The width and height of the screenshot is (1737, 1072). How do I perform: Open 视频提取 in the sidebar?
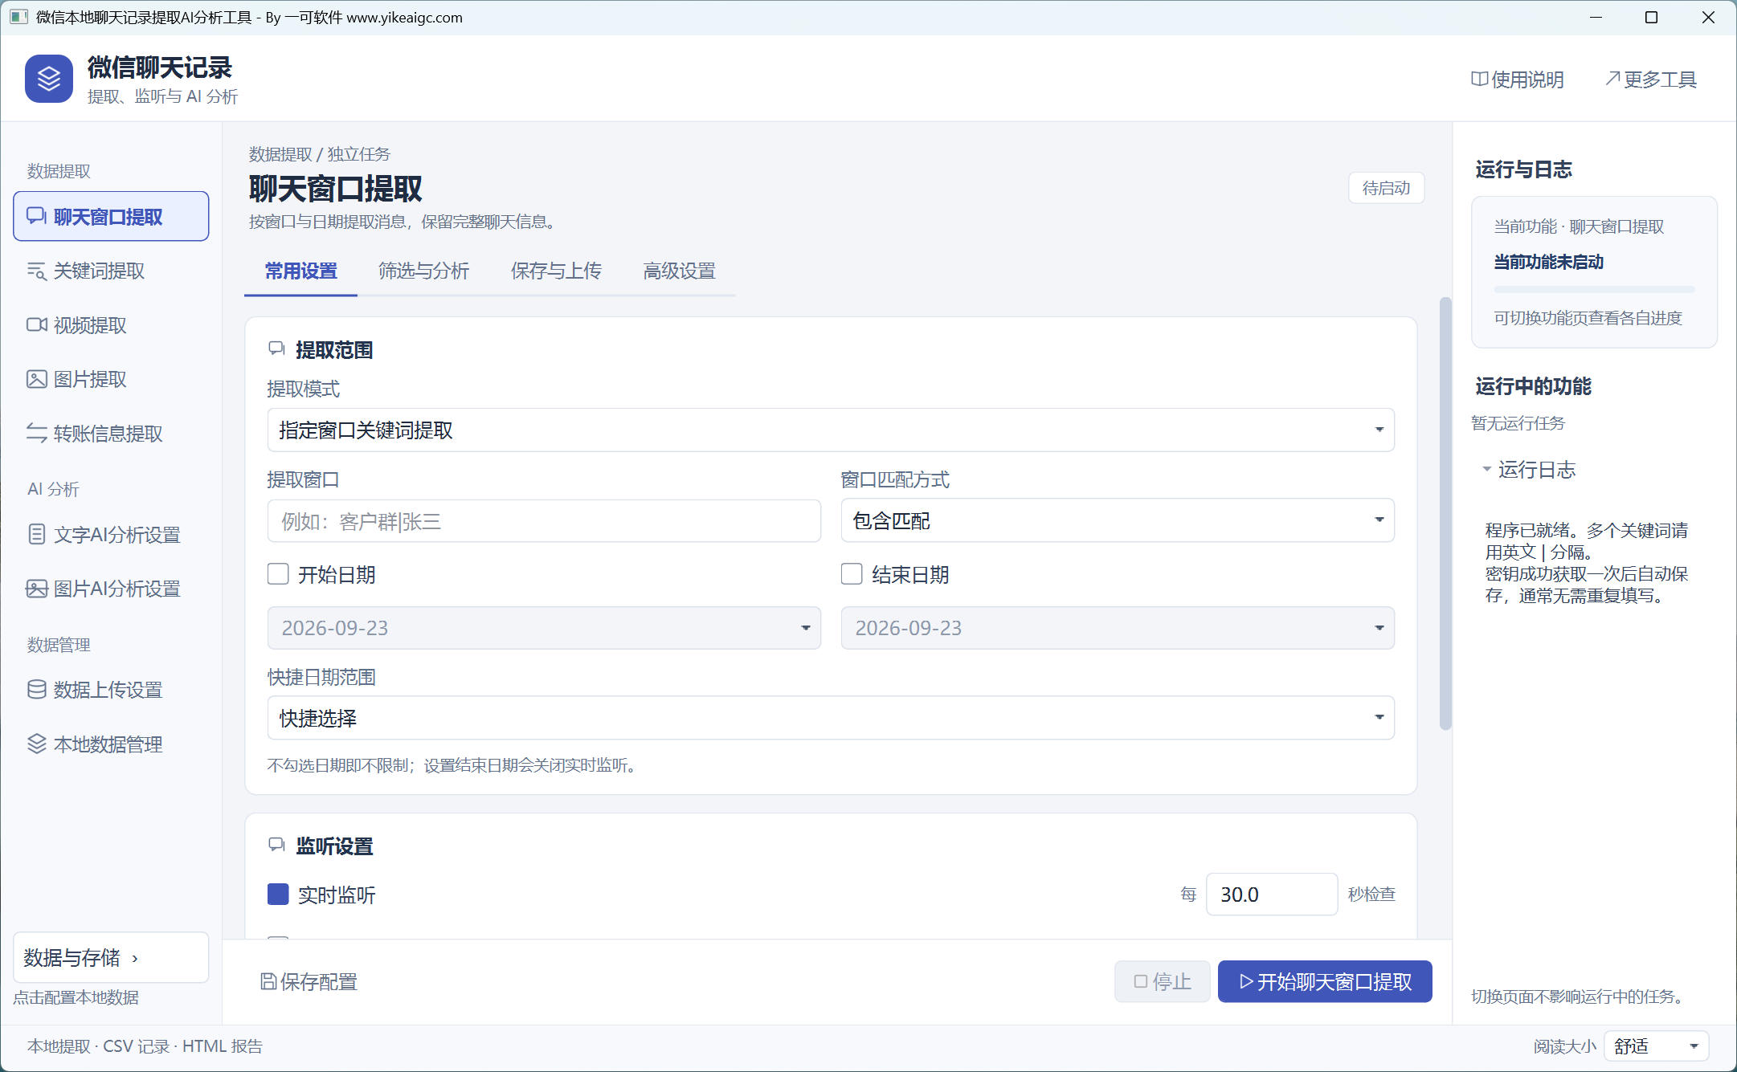(111, 324)
